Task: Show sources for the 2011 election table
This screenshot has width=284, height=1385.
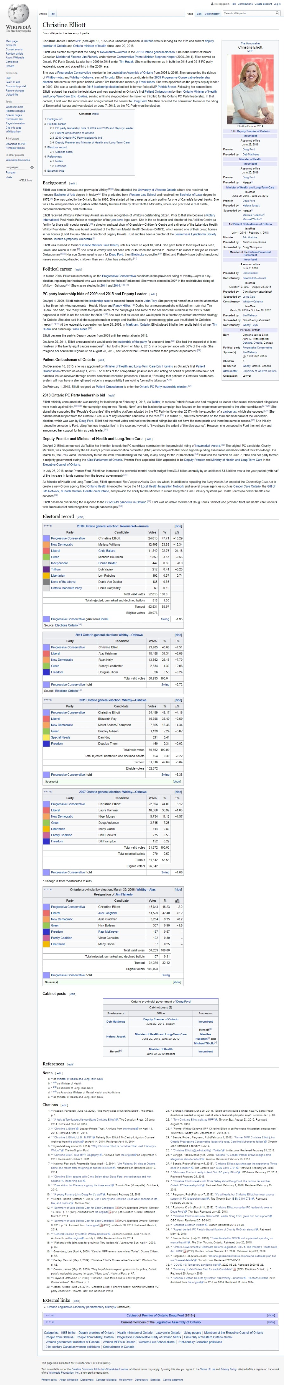Action: [x=177, y=781]
